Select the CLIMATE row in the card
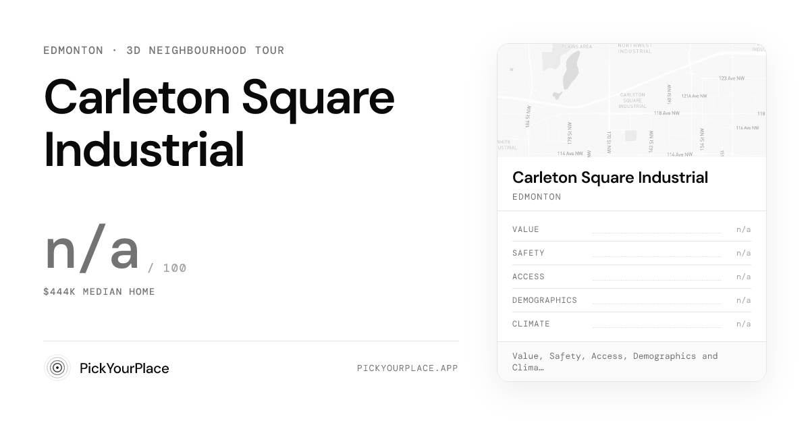Image resolution: width=810 pixels, height=425 pixels. (x=632, y=324)
